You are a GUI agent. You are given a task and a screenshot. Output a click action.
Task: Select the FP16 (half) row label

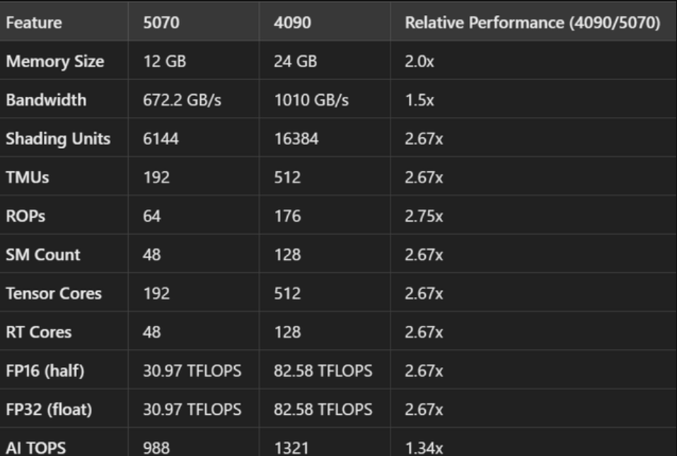(45, 370)
